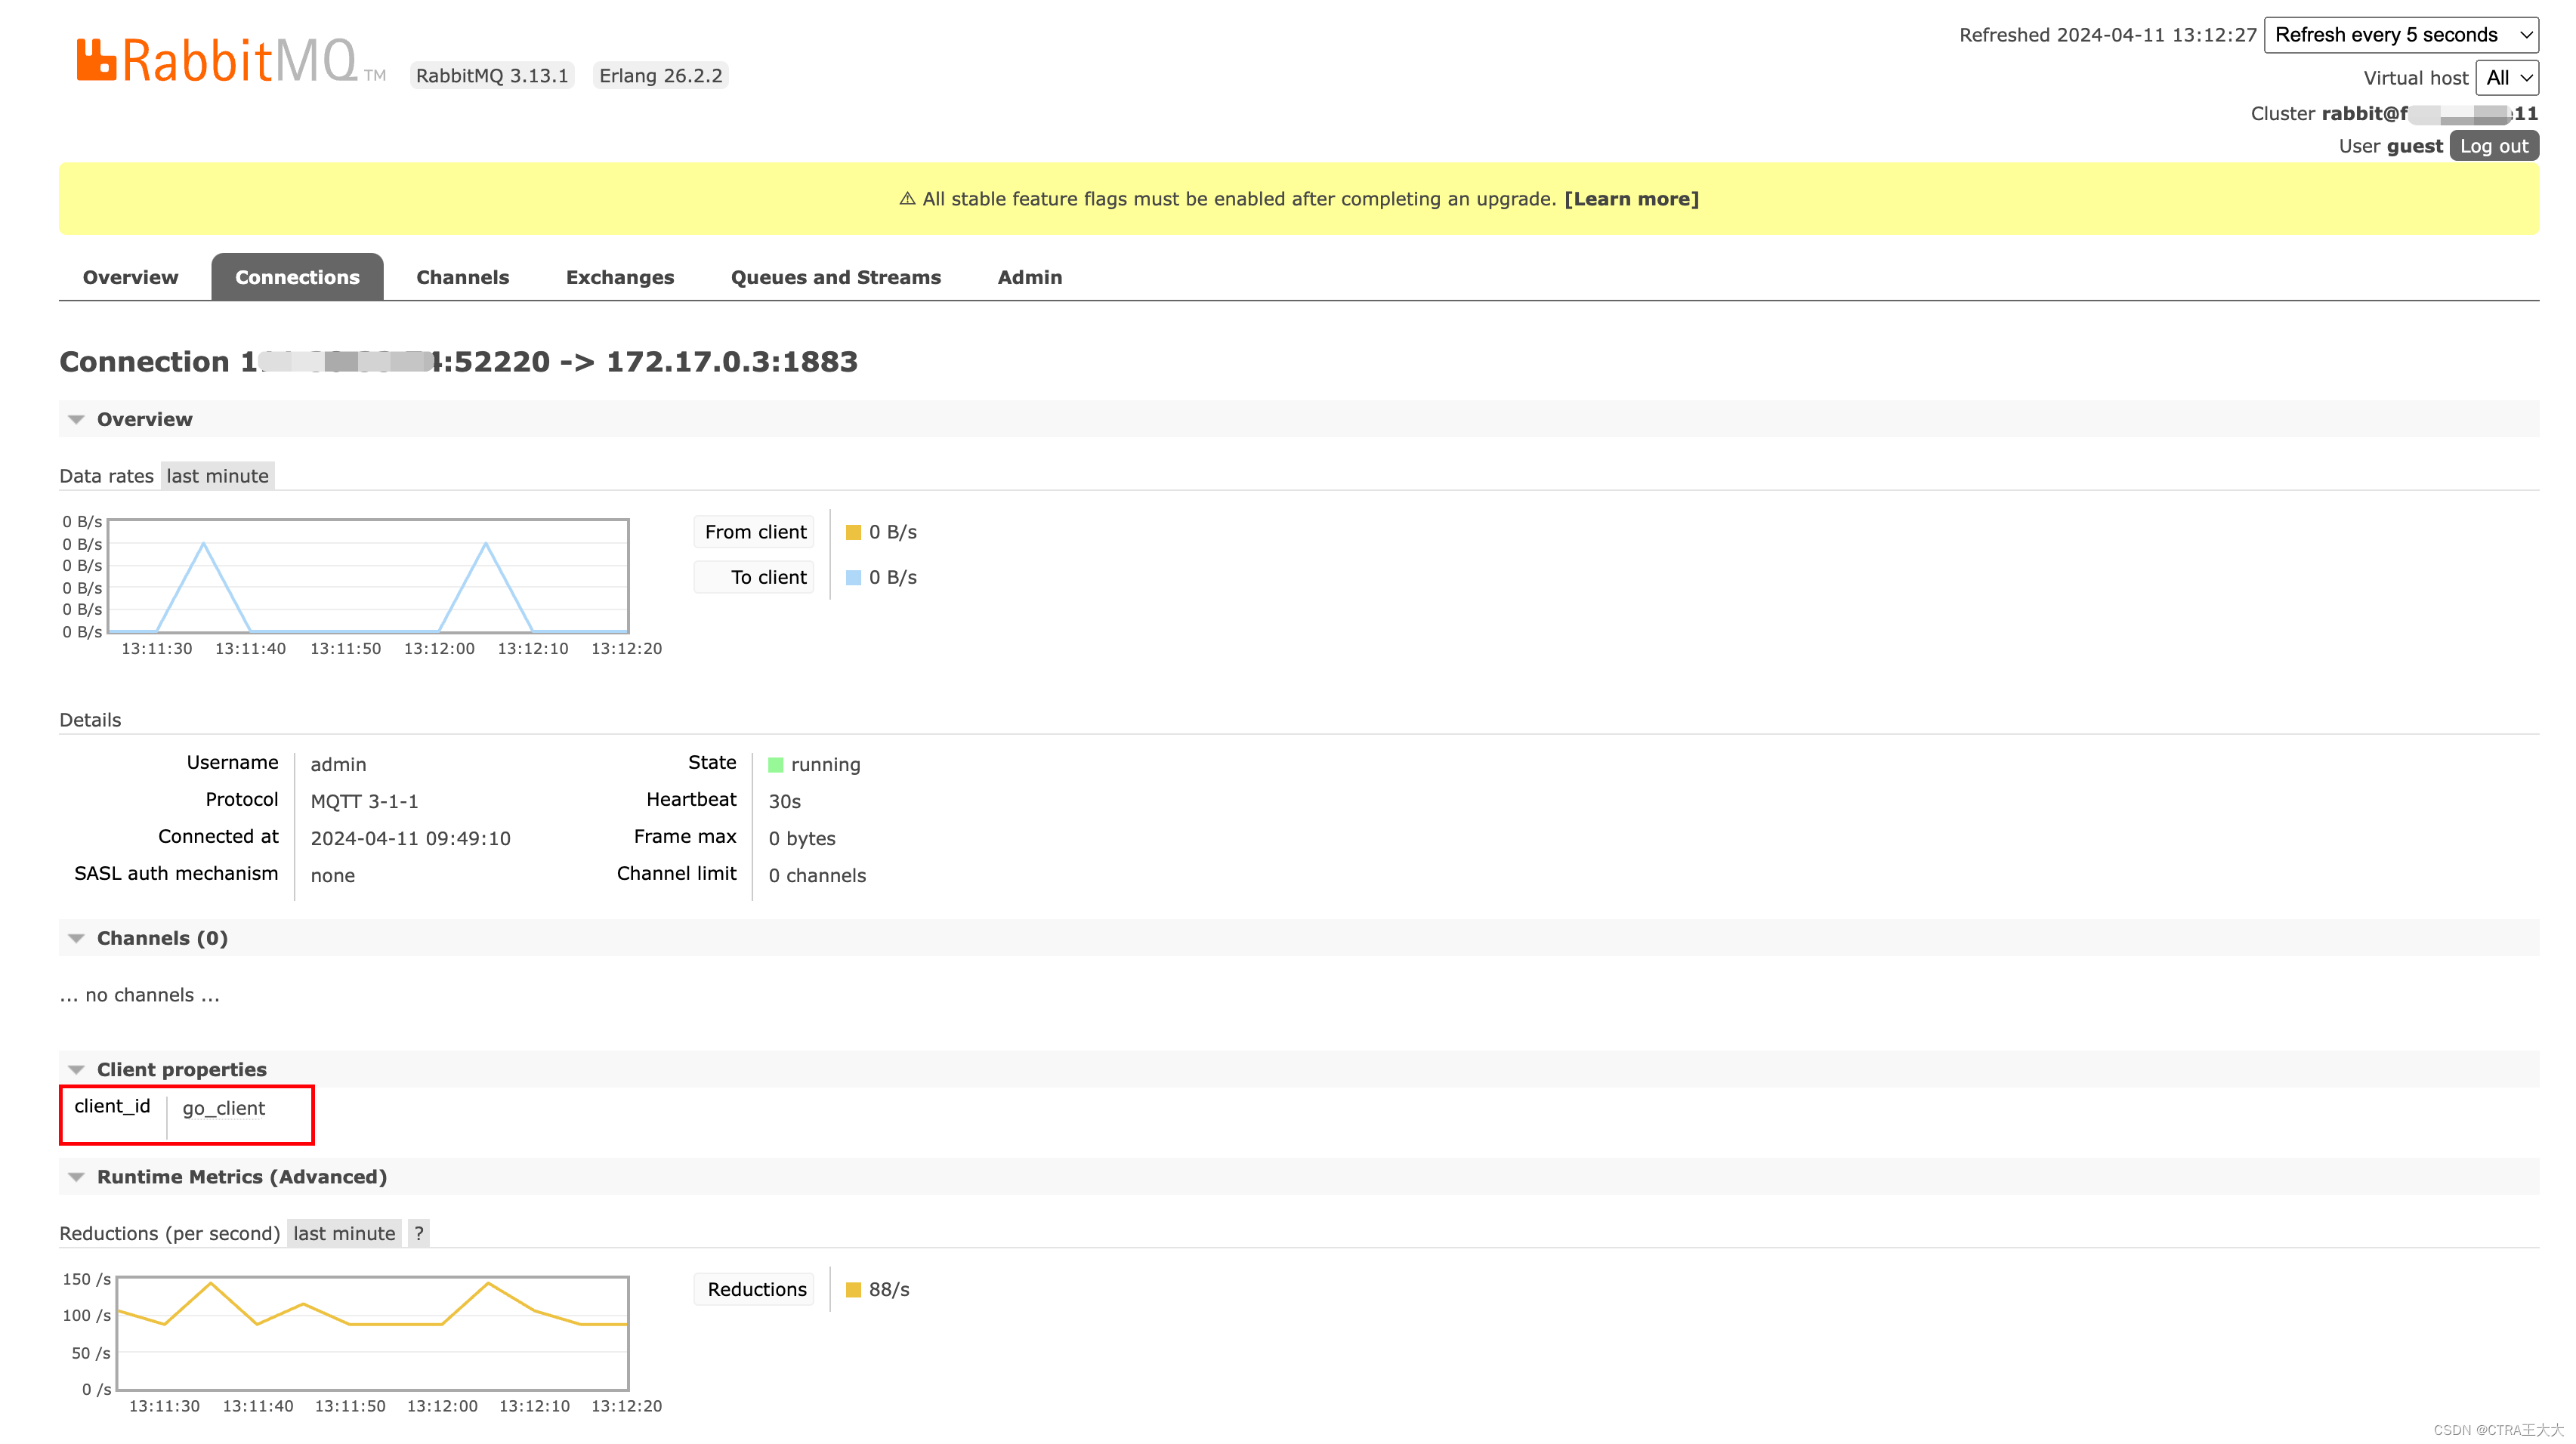
Task: Click the blue To client legend square
Action: pyautogui.click(x=853, y=578)
